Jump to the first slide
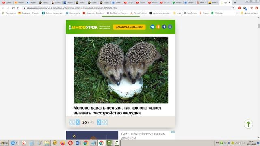 72,122
